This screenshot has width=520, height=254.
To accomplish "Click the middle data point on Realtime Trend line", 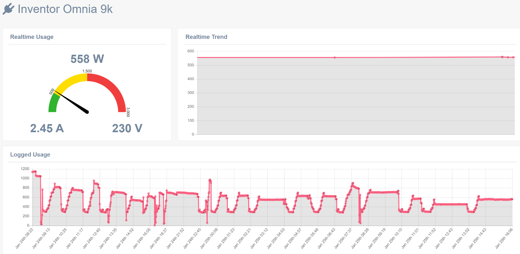I will pyautogui.click(x=335, y=58).
